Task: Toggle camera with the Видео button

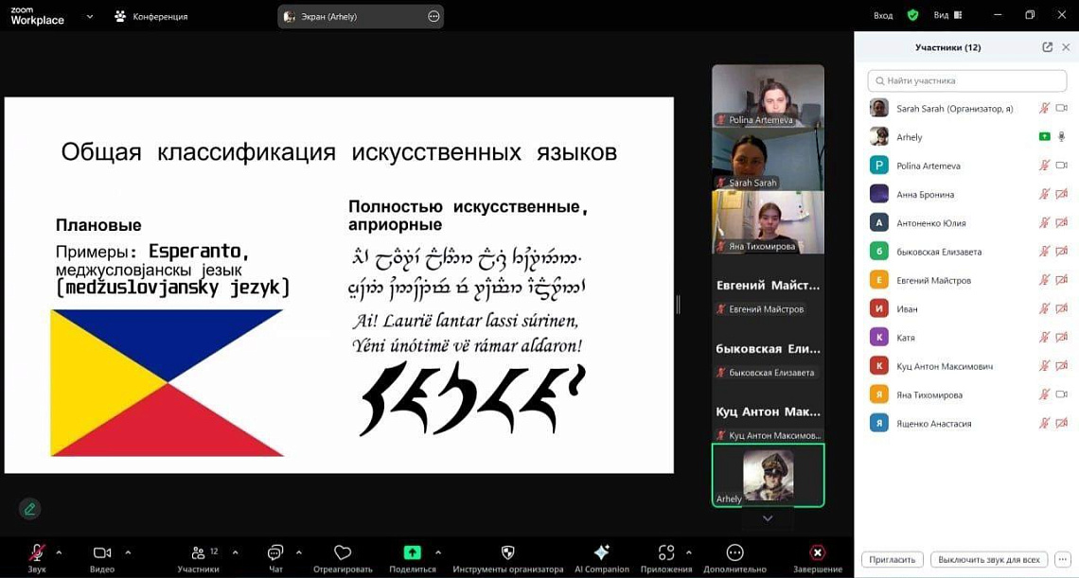Action: [x=102, y=552]
